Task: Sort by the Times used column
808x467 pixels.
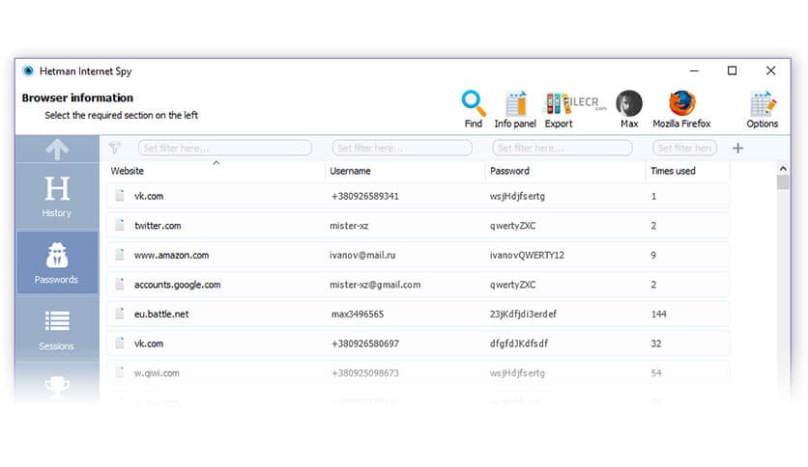Action: pyautogui.click(x=673, y=171)
